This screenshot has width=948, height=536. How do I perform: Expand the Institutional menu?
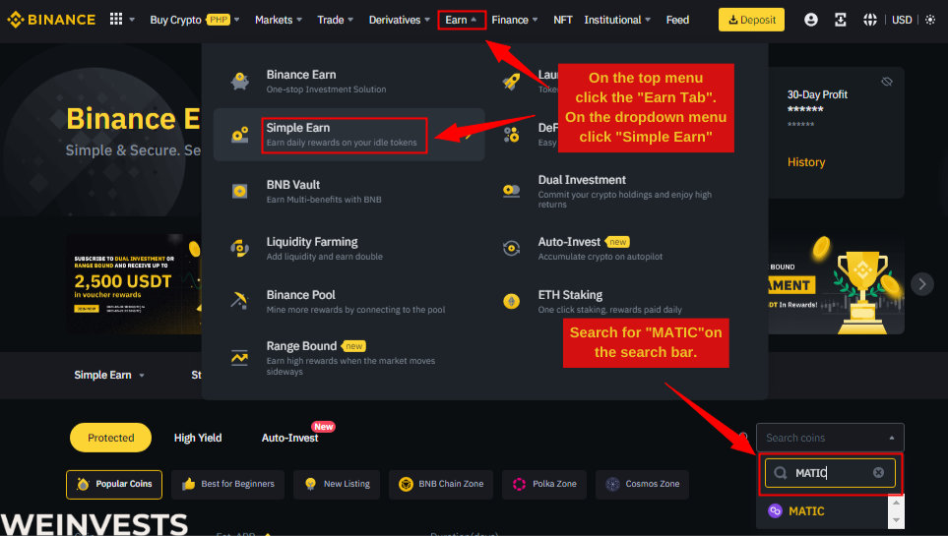coord(617,20)
